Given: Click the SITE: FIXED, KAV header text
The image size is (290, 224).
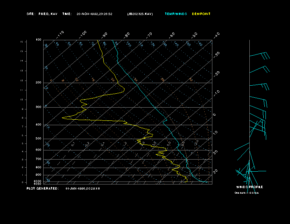Looking at the screenshot, I should (42, 14).
